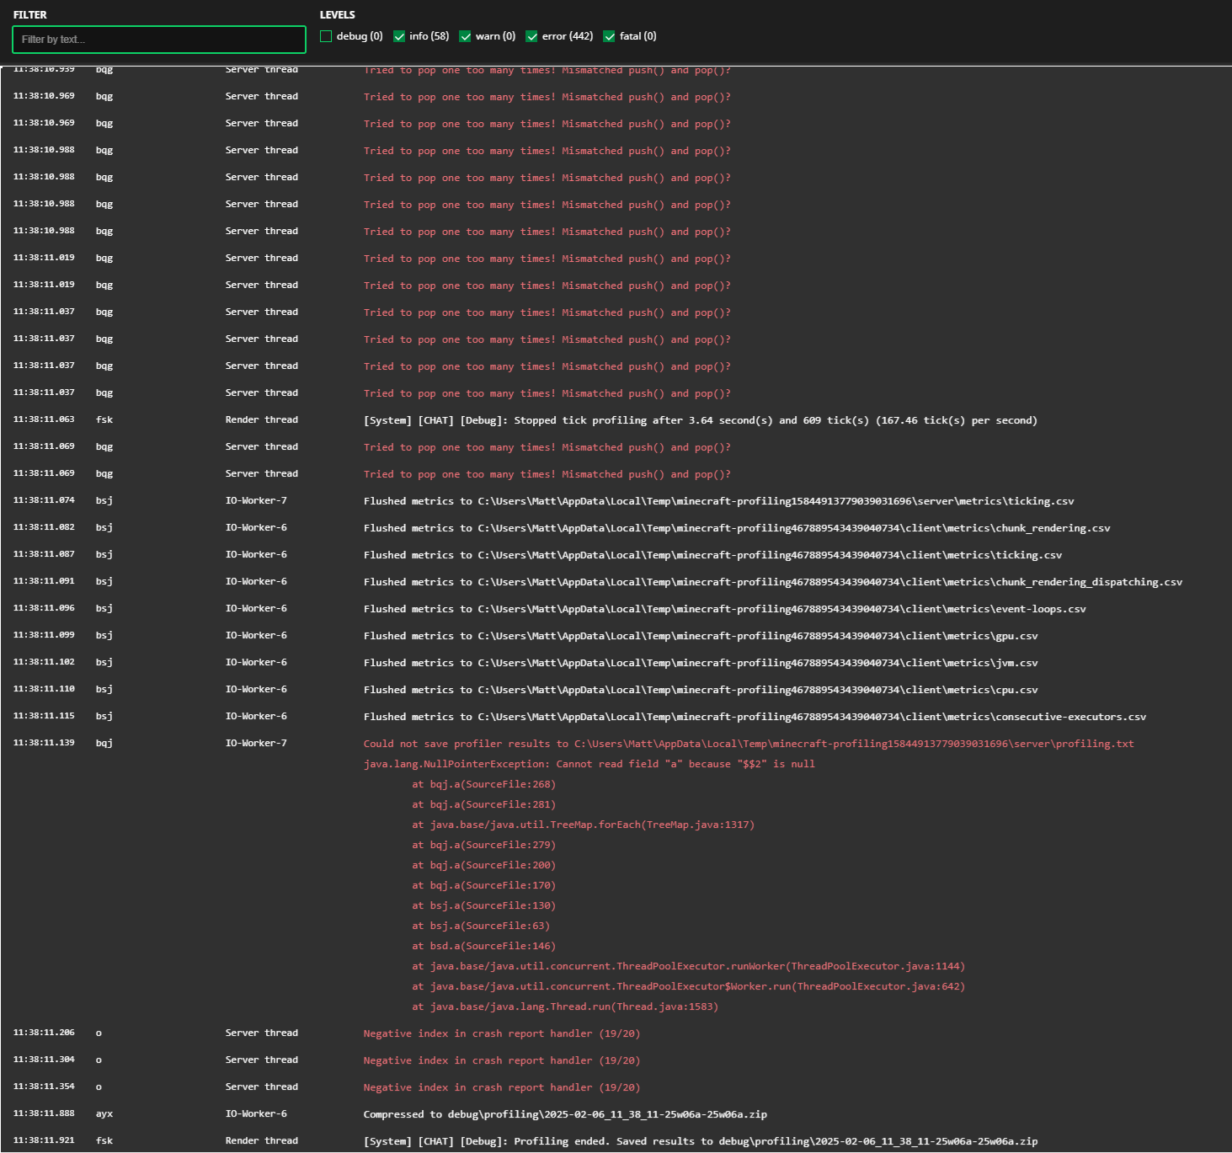The height and width of the screenshot is (1153, 1232).
Task: Click the Filter by text input field
Action: coord(159,40)
